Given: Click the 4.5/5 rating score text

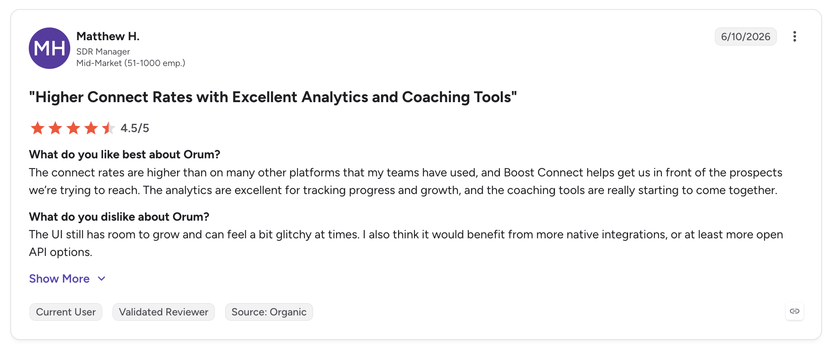Looking at the screenshot, I should coord(135,128).
